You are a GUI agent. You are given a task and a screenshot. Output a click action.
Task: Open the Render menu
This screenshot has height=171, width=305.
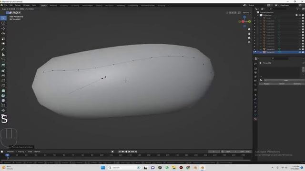point(18,5)
